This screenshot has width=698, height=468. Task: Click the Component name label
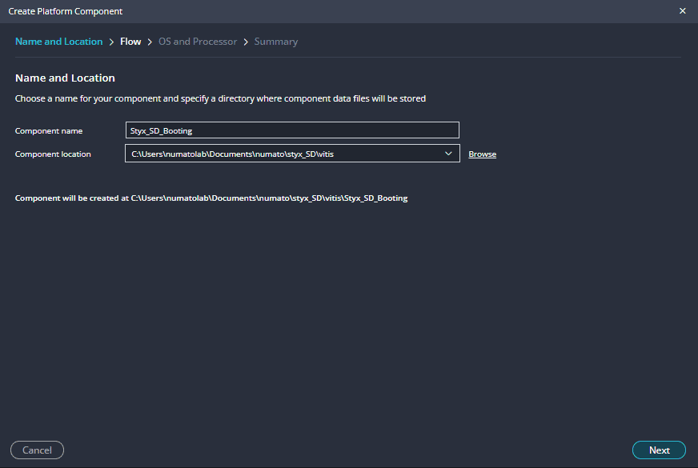click(49, 130)
